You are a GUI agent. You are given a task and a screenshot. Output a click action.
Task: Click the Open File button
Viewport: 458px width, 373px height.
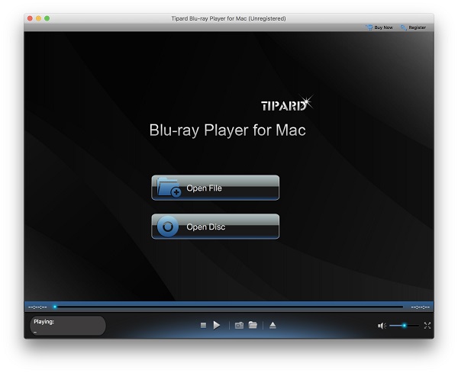(x=215, y=188)
